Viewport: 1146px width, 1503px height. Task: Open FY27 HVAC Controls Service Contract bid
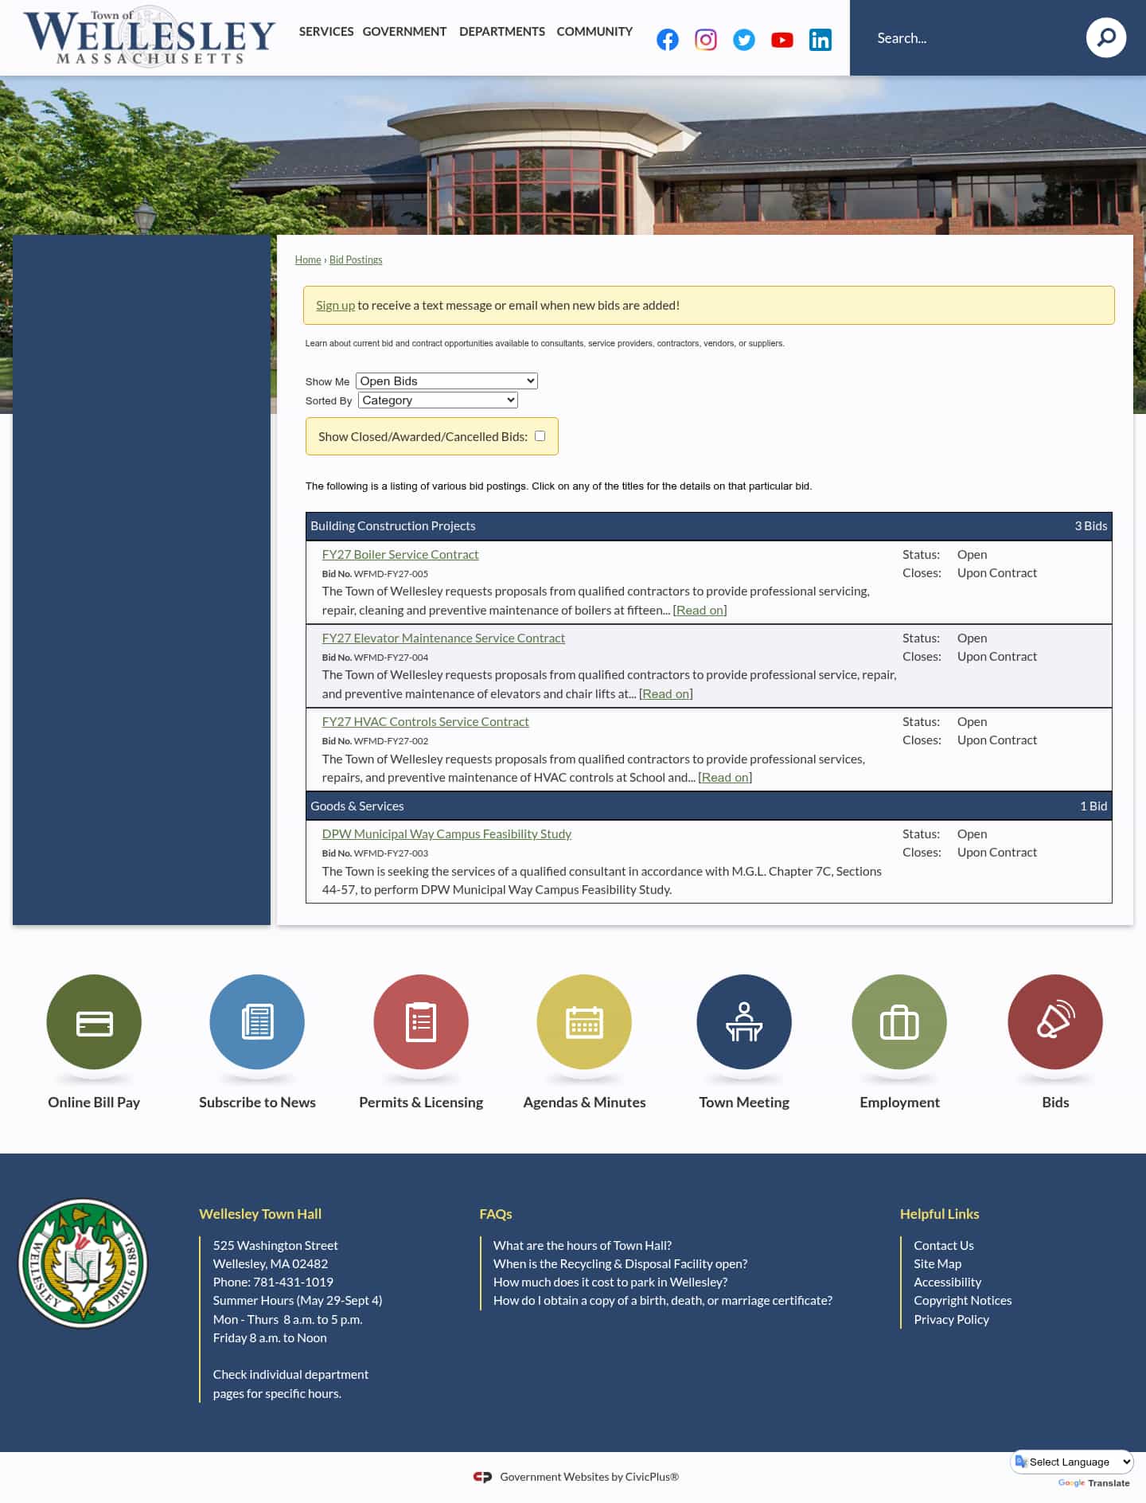tap(425, 721)
